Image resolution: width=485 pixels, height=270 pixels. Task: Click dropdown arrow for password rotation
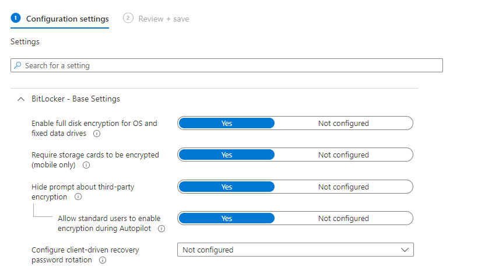(x=405, y=250)
